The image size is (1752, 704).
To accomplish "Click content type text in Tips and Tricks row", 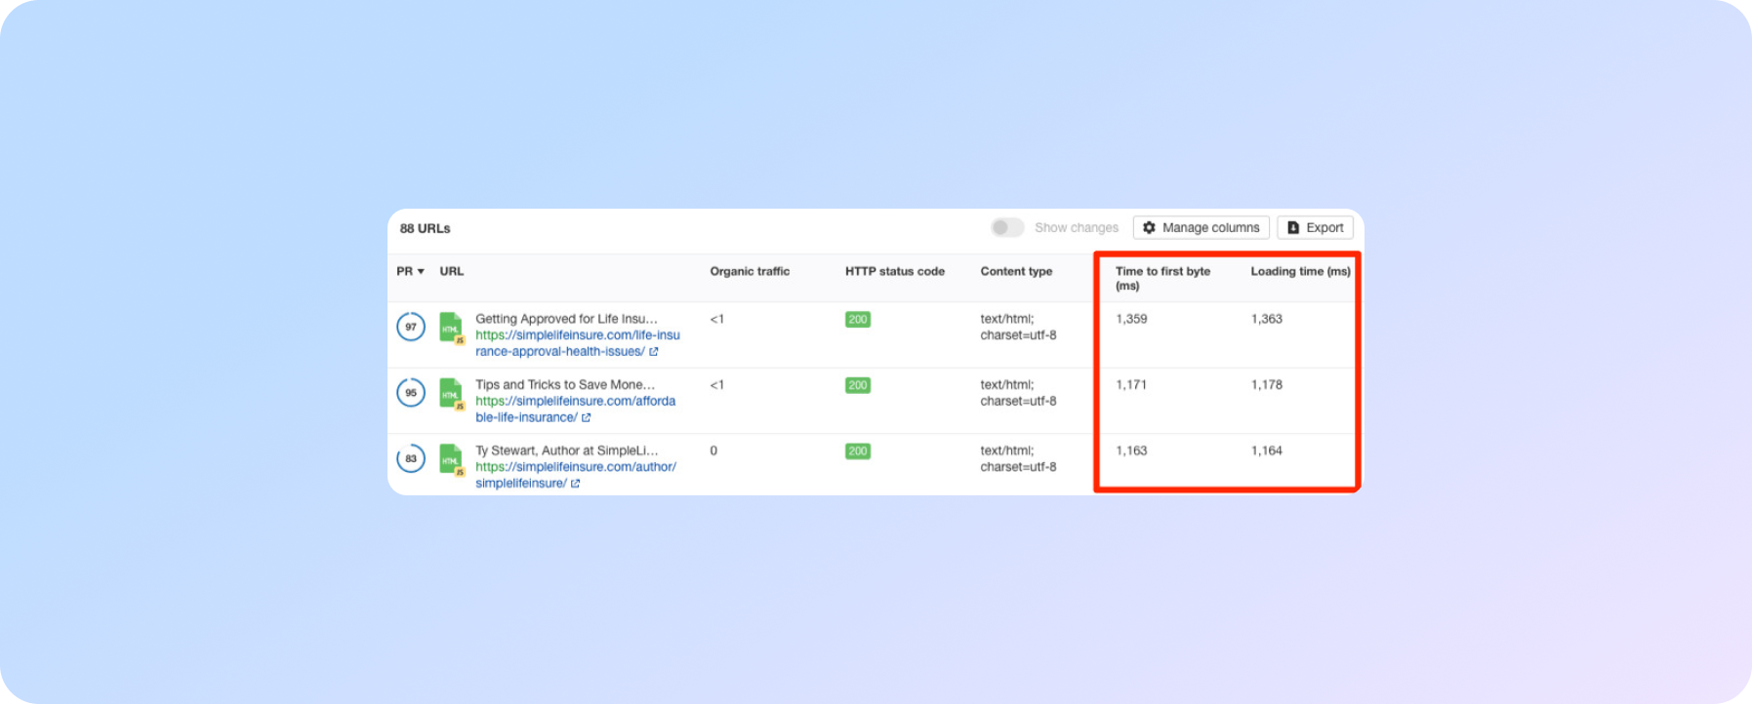I will tap(1018, 393).
